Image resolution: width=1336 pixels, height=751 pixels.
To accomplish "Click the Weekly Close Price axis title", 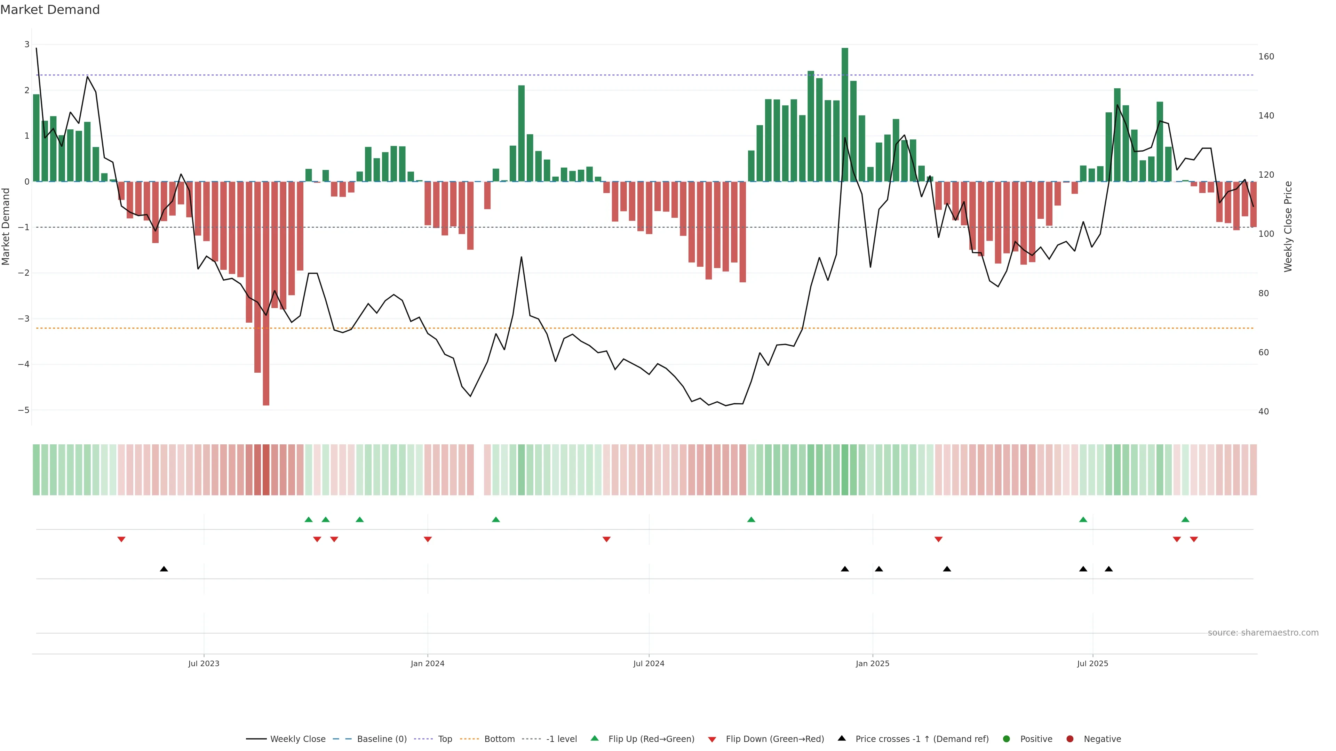I will (x=1288, y=226).
